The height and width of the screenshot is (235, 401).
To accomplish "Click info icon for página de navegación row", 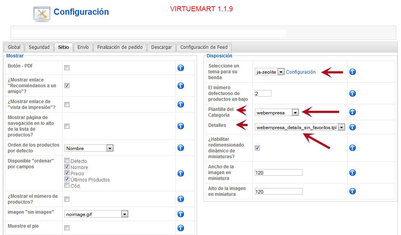I will [x=181, y=126].
